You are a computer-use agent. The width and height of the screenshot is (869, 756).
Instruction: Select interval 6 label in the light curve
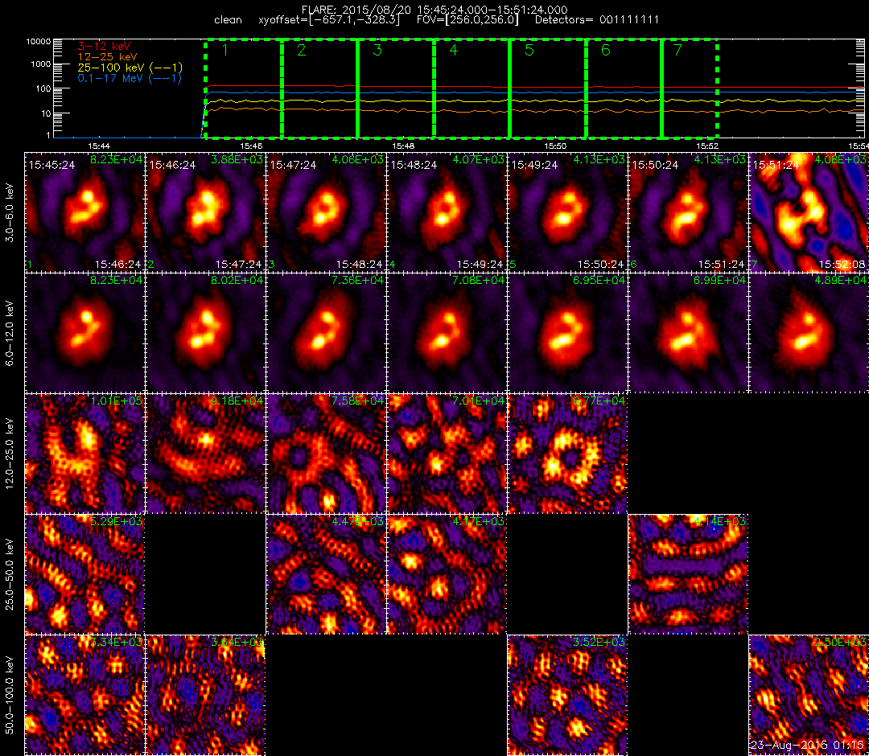[x=605, y=50]
